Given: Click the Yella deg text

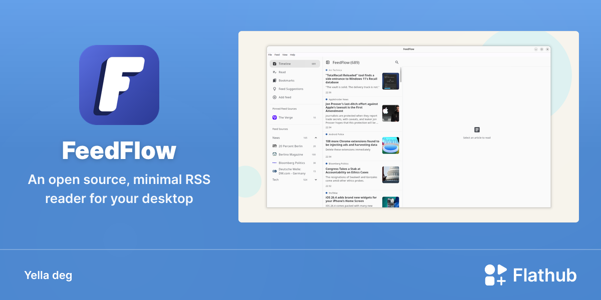Looking at the screenshot, I should [48, 275].
